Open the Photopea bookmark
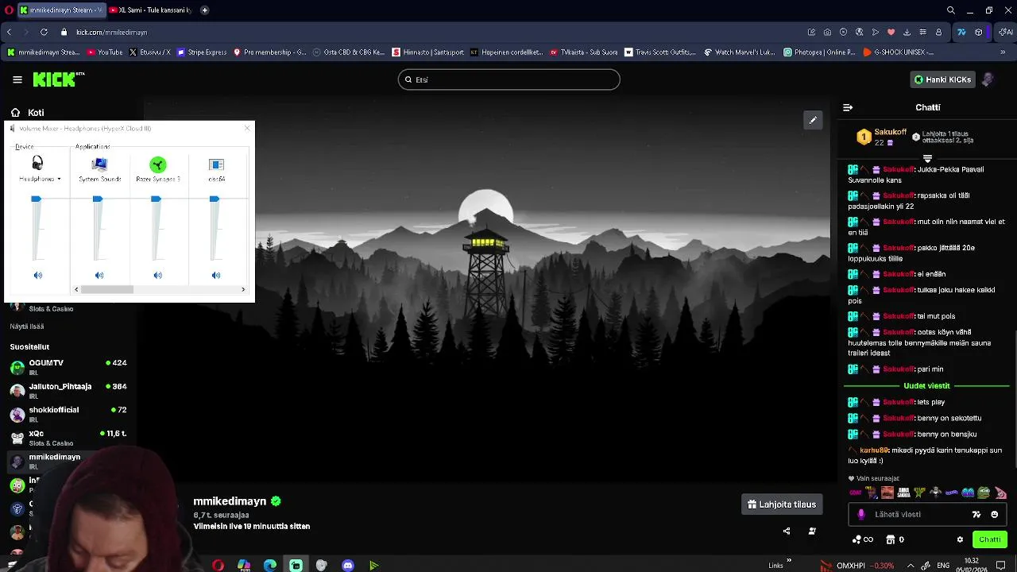Image resolution: width=1017 pixels, height=572 pixels. (x=819, y=52)
